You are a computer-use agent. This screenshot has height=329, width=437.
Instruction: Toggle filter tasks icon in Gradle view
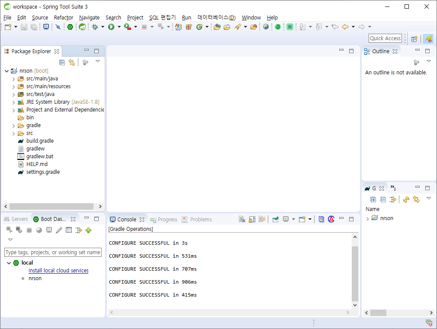coord(393,199)
